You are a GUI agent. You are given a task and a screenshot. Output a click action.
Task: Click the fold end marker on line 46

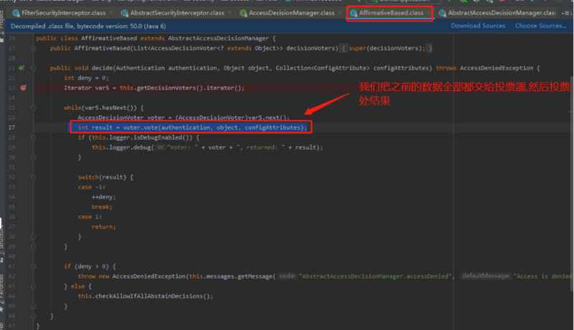[x=33, y=316]
